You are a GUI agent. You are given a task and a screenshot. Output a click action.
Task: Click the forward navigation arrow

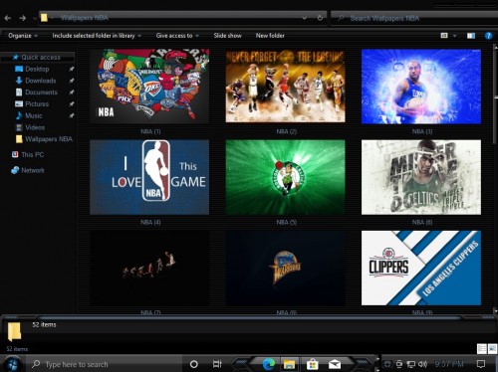[x=23, y=18]
